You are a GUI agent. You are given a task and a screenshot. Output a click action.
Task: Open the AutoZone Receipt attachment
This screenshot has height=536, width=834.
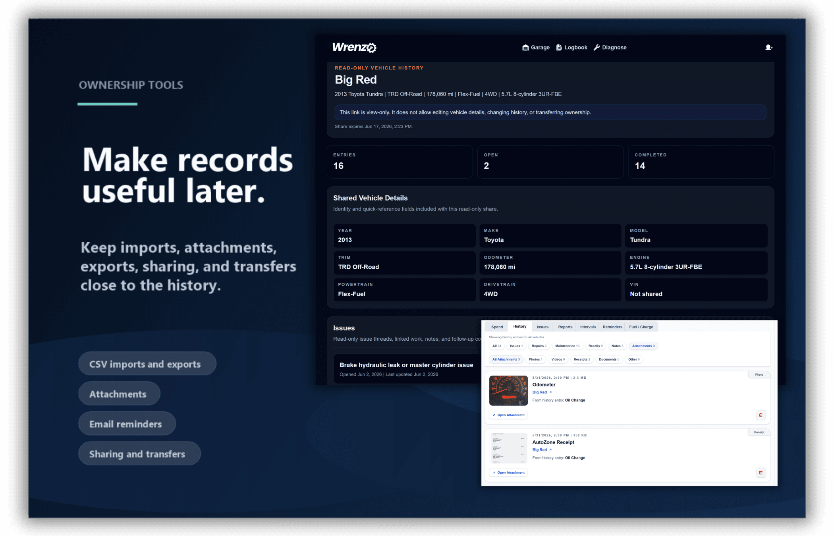[508, 472]
